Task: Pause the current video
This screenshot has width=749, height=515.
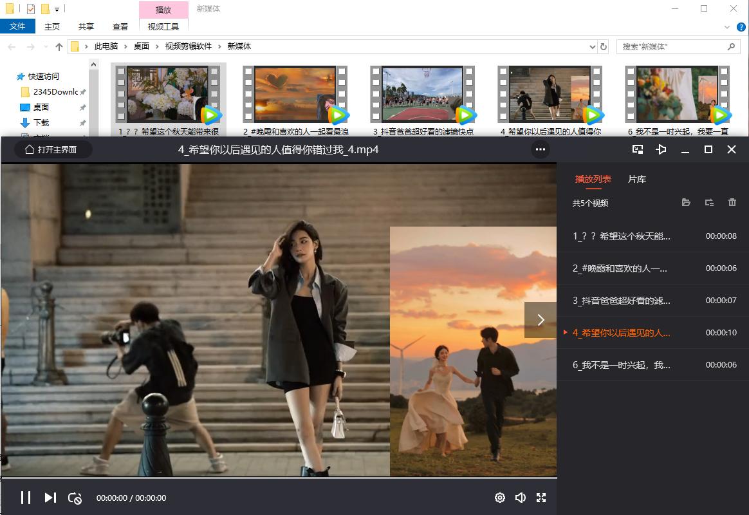Action: point(26,497)
